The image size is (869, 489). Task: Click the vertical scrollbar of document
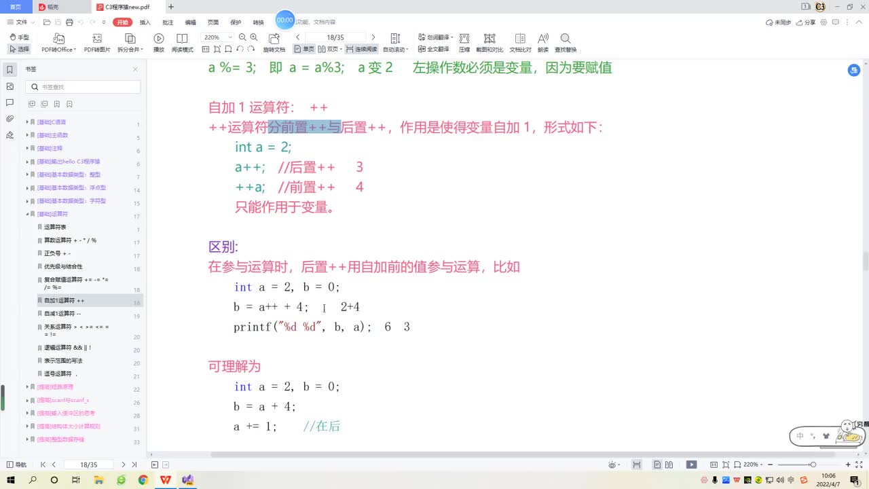pos(865,261)
